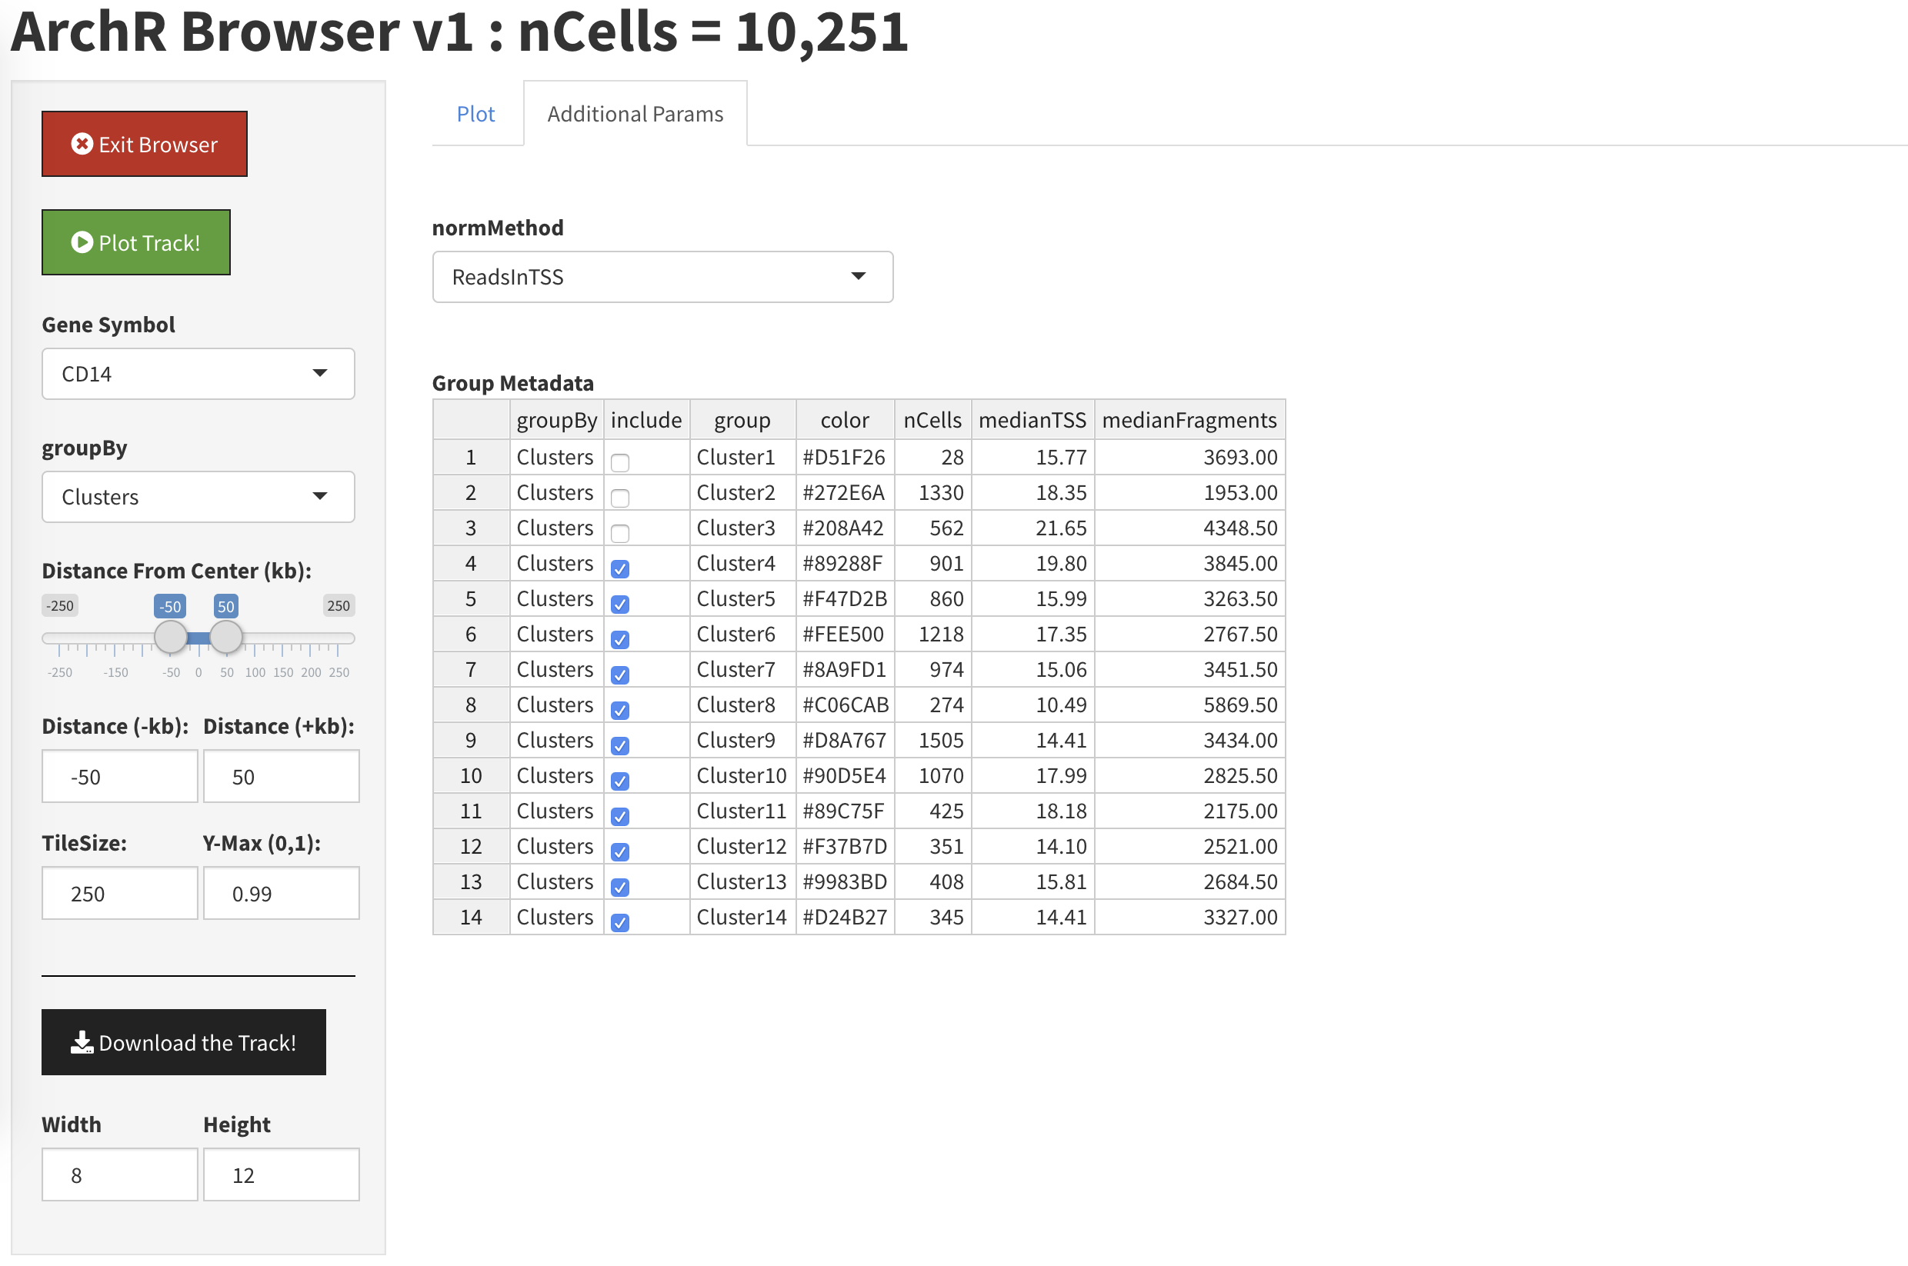Check the include box for Cluster2
1908x1266 pixels.
[620, 498]
